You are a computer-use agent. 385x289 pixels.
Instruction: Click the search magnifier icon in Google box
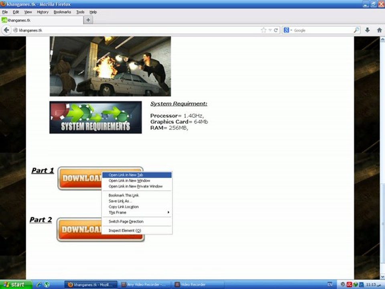click(x=356, y=30)
